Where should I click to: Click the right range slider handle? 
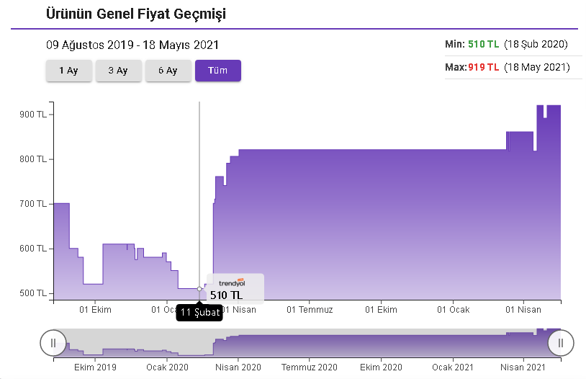coord(560,343)
